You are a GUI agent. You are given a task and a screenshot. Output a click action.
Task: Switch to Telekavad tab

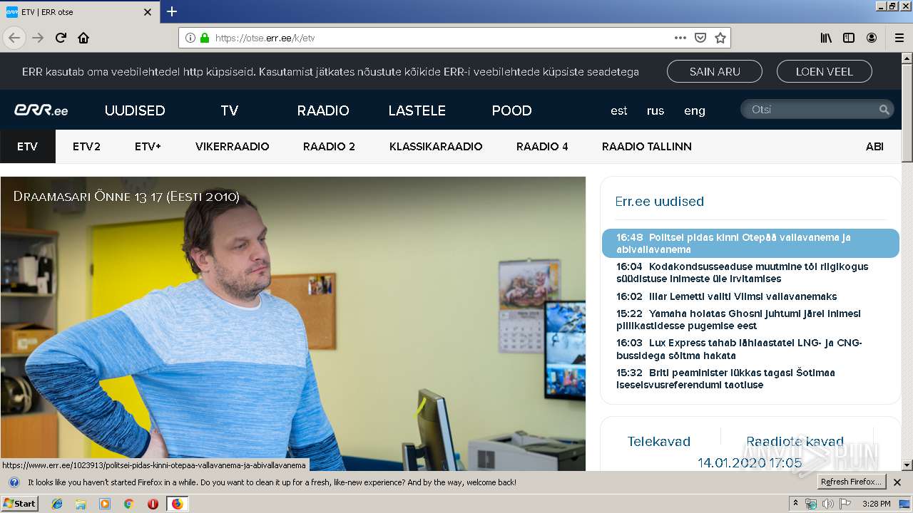(x=659, y=442)
